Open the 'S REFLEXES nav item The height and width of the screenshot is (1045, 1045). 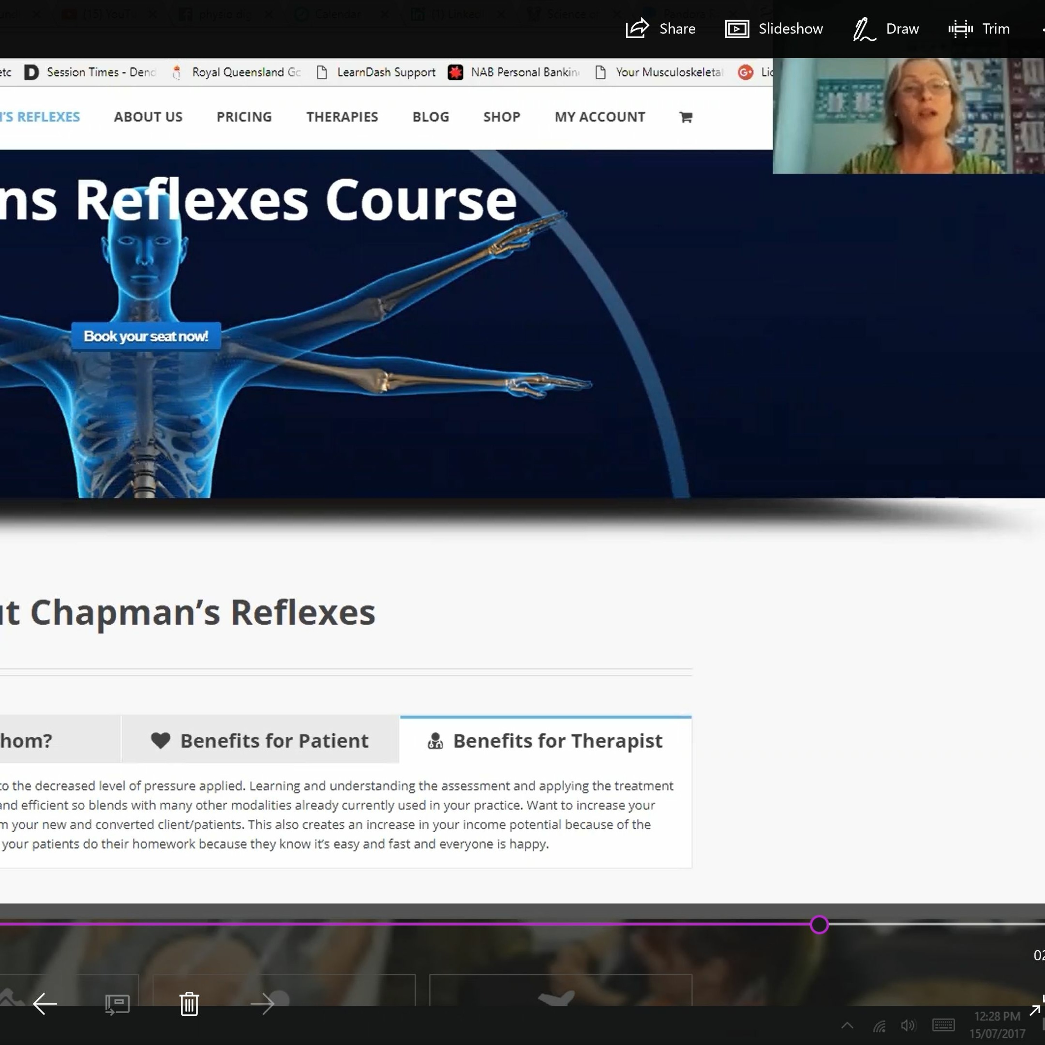coord(40,117)
